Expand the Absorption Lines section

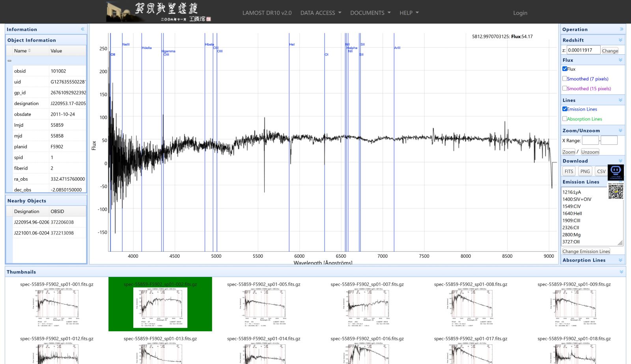coord(620,260)
